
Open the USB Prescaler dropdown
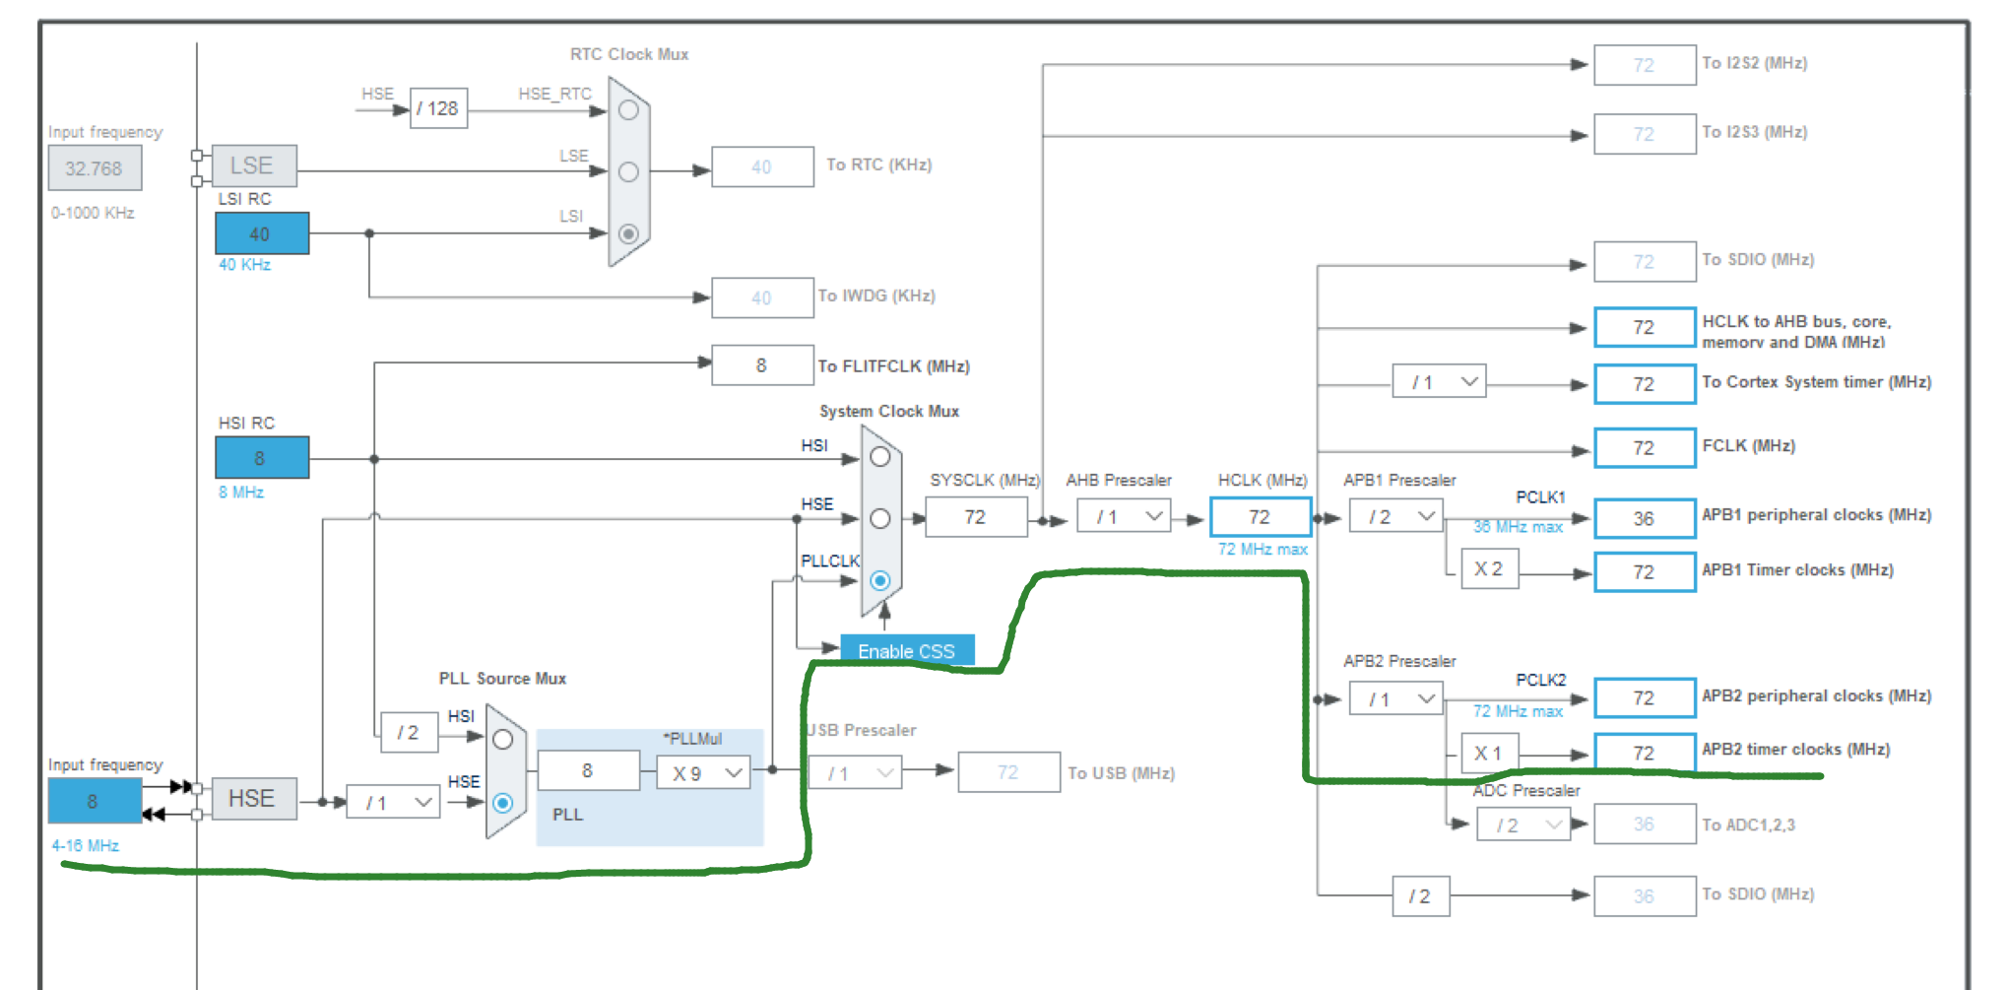[855, 772]
